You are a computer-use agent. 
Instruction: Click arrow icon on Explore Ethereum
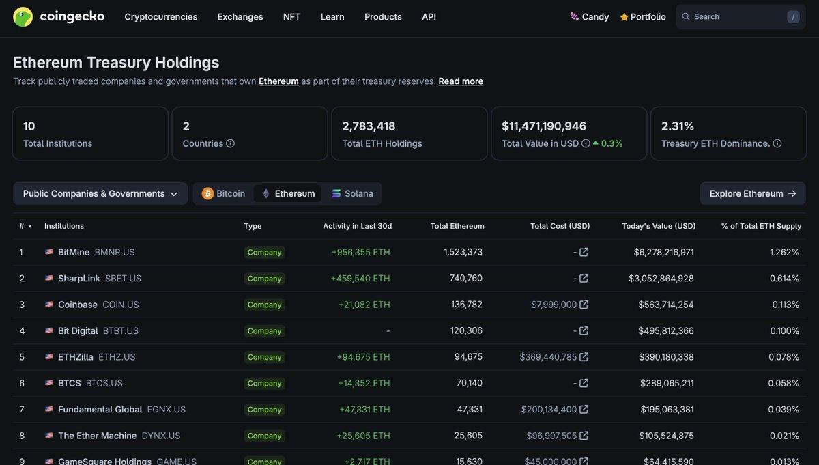click(792, 193)
